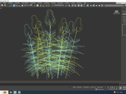
Task: Open the Content menu
Action: tap(67, 3)
